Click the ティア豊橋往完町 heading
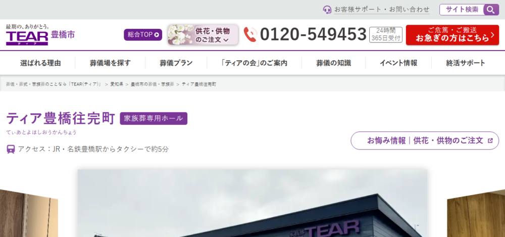Screen dimensions: 505x237 tap(61, 118)
